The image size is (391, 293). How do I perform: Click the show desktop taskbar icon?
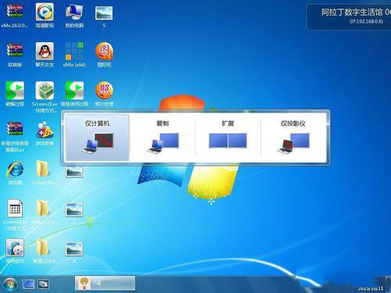(28, 284)
